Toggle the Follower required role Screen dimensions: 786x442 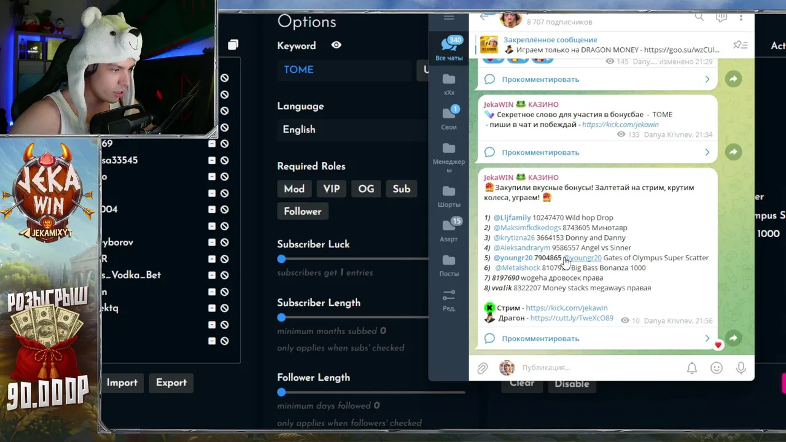303,211
